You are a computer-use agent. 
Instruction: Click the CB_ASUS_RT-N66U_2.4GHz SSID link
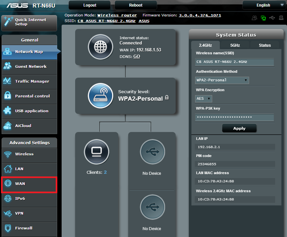tap(106, 21)
